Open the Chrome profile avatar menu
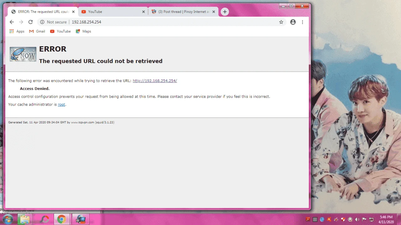Image resolution: width=401 pixels, height=225 pixels. pyautogui.click(x=293, y=22)
